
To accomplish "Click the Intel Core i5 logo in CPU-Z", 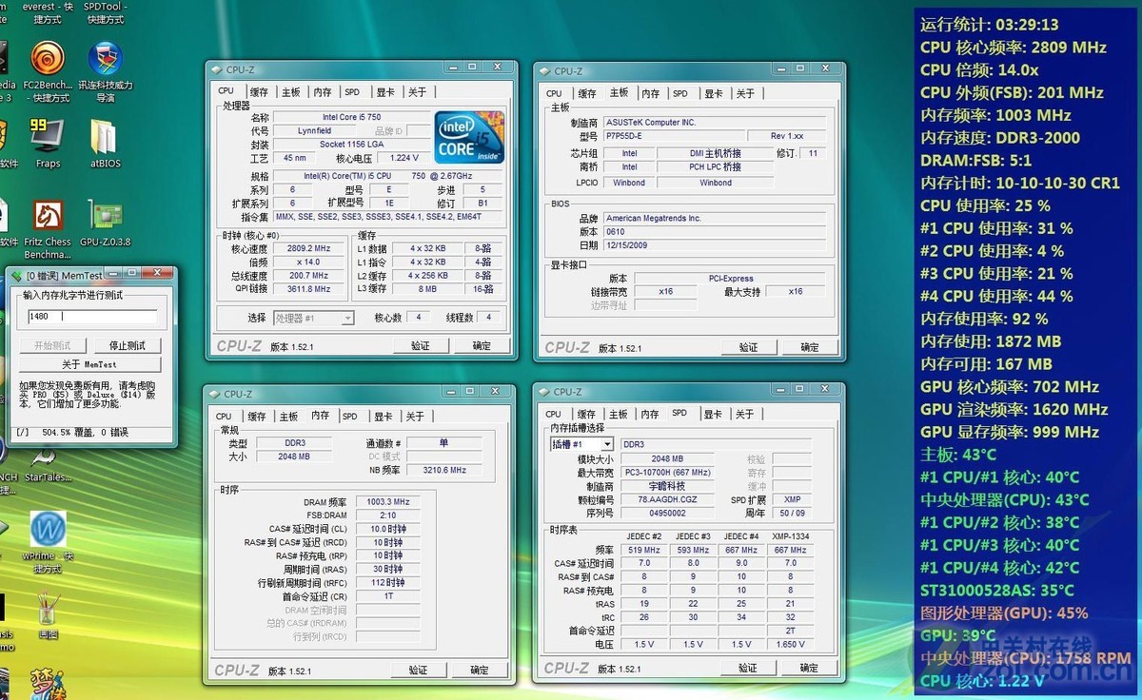I will [468, 137].
